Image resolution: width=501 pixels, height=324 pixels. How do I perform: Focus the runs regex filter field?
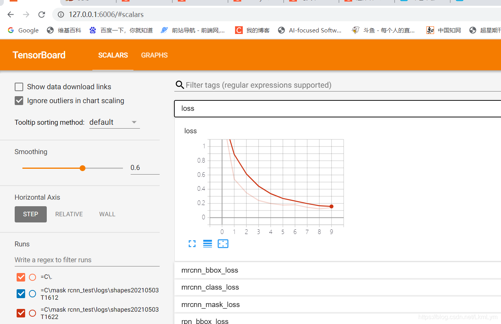[x=87, y=260]
